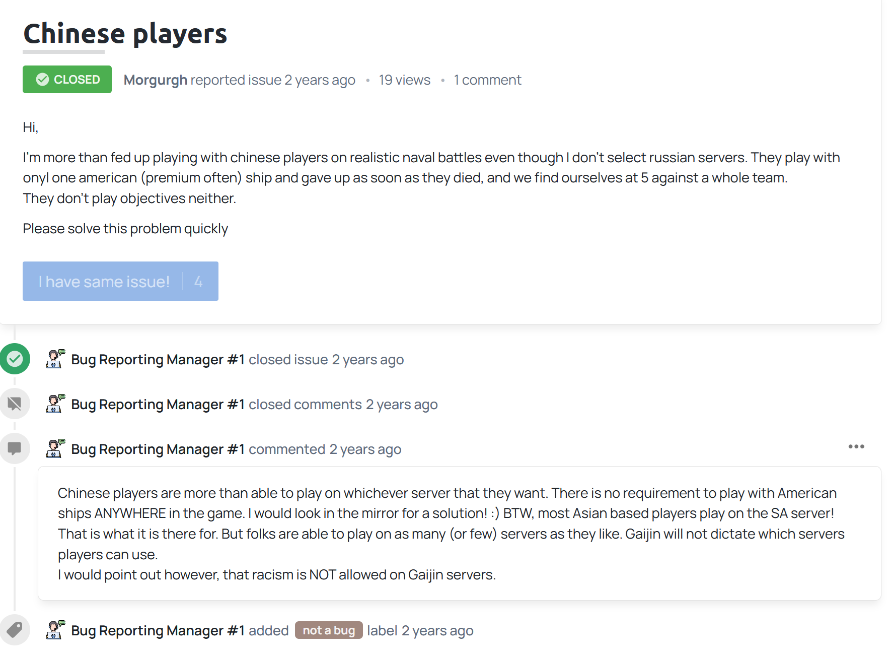Click manager avatar beside 'closed issue' entry
The height and width of the screenshot is (656, 892).
click(55, 359)
